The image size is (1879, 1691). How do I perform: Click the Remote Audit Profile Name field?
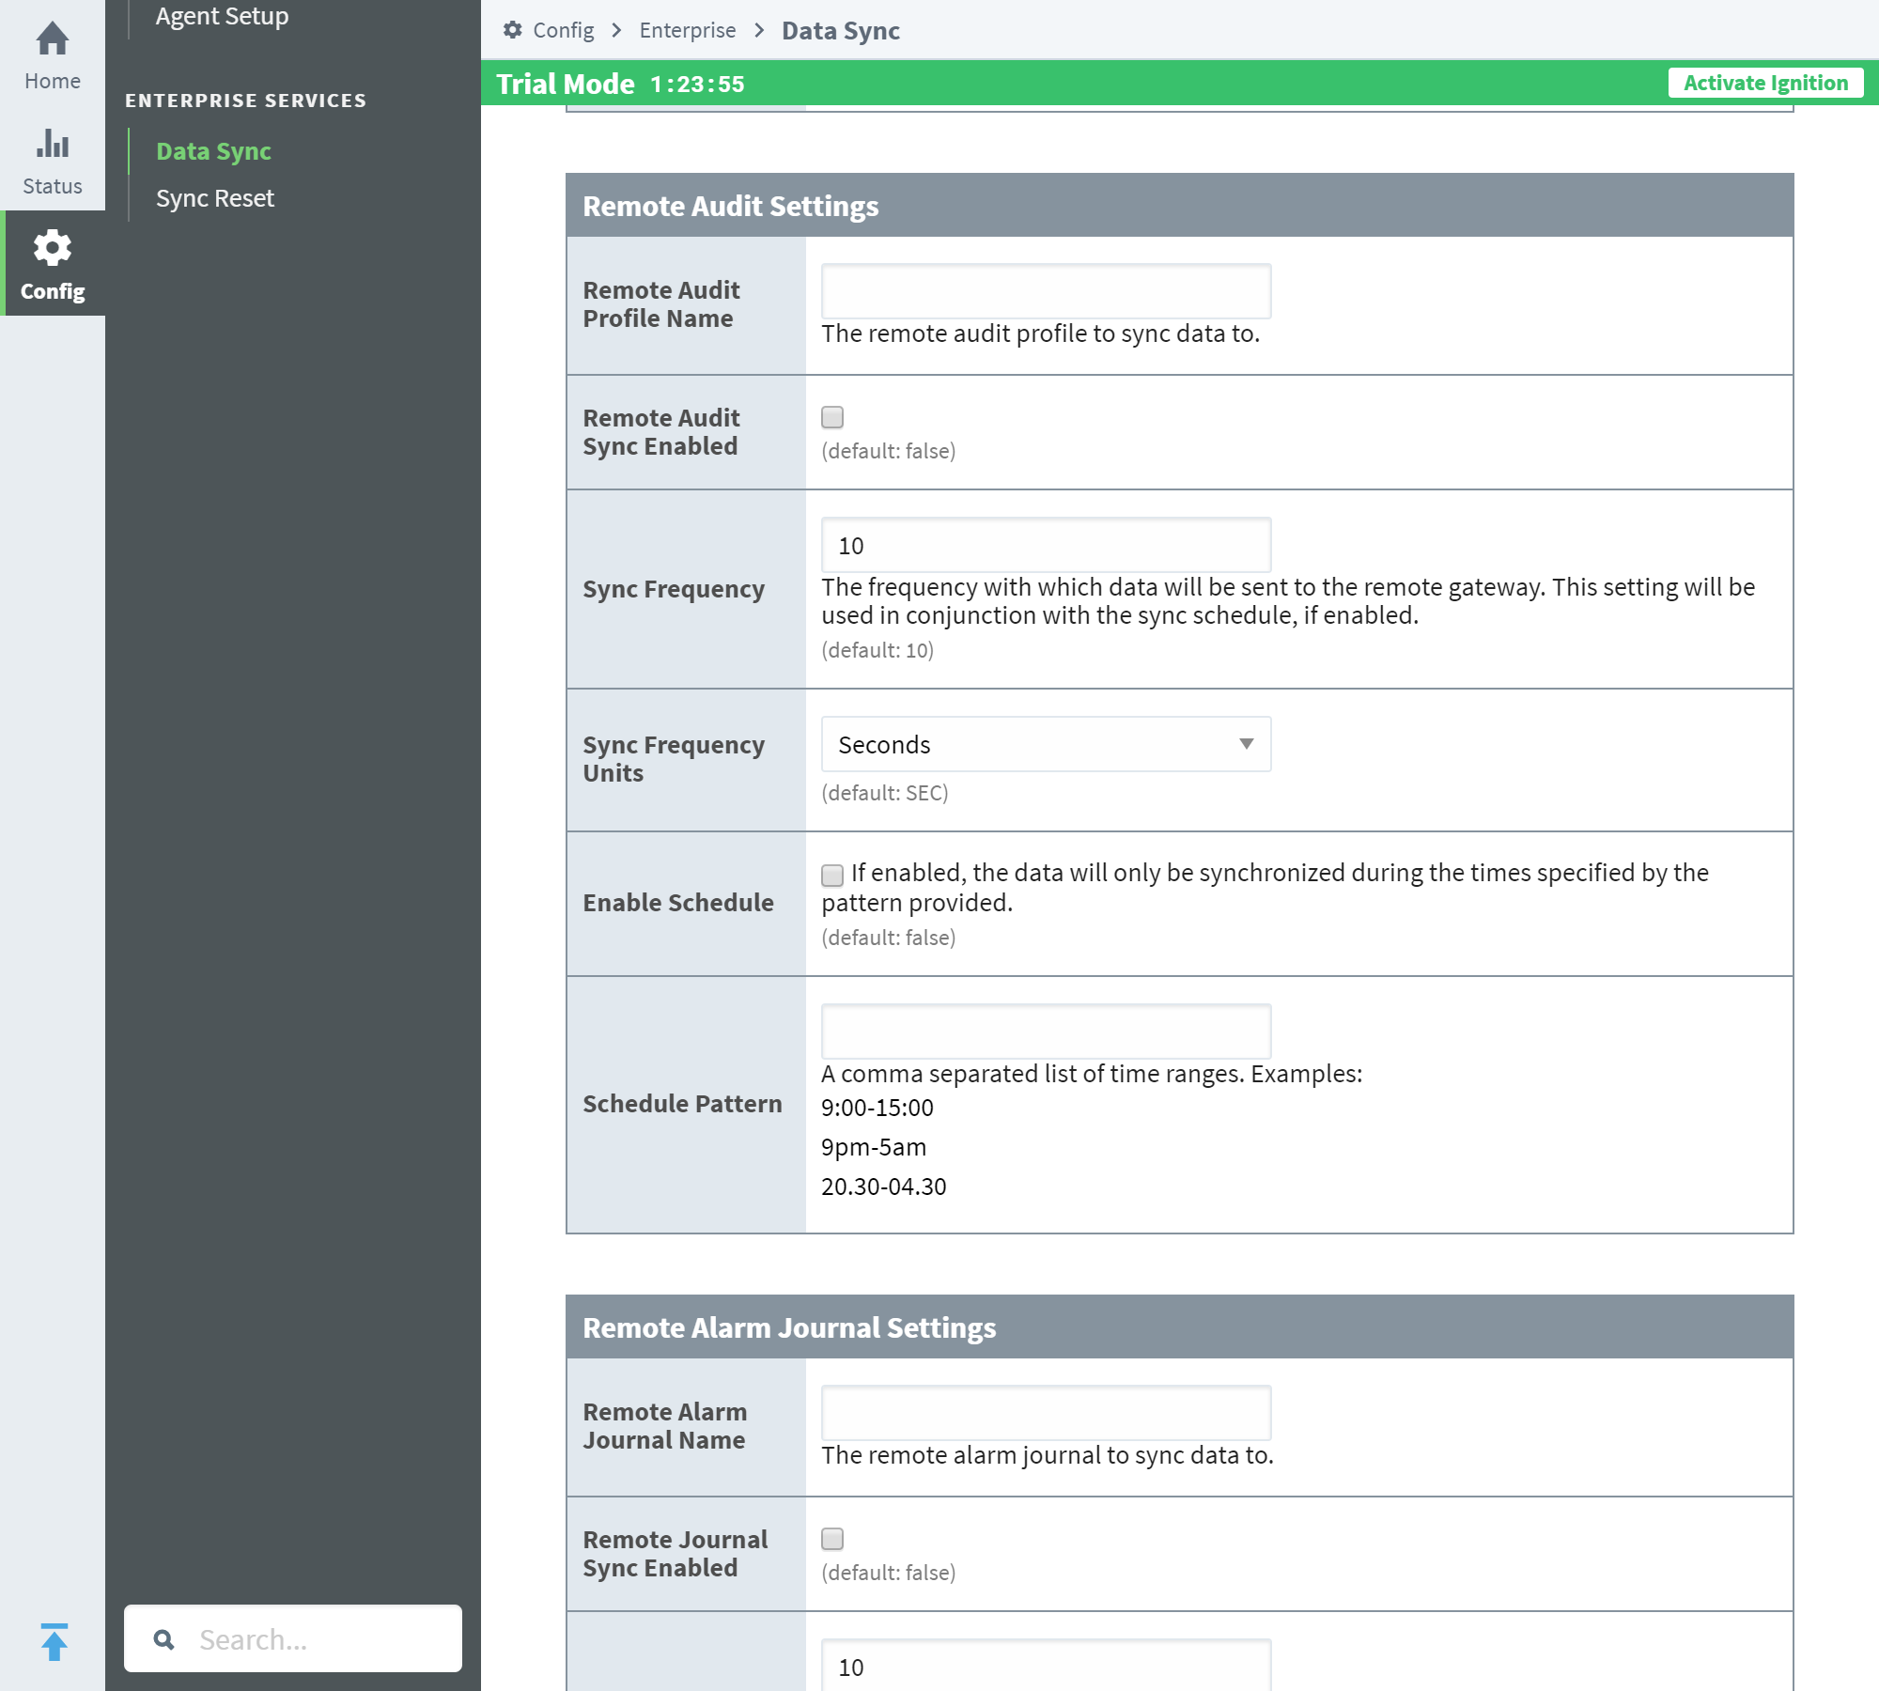coord(1045,290)
